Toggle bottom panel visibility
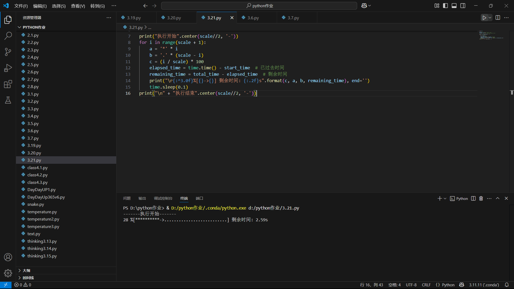The height and width of the screenshot is (289, 514). coord(454,6)
